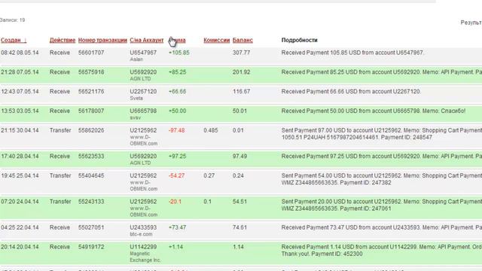This screenshot has width=482, height=271.
Task: Click the +105.85 amount value
Action: [x=179, y=53]
